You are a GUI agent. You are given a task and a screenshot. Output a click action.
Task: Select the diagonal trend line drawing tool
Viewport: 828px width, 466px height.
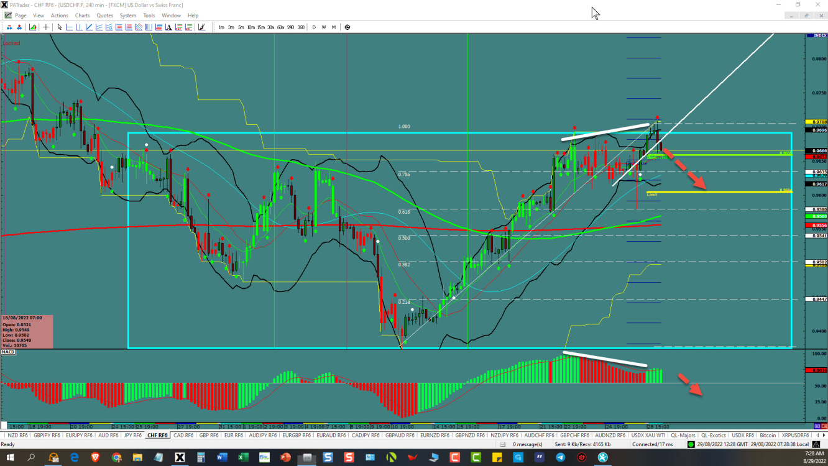89,27
